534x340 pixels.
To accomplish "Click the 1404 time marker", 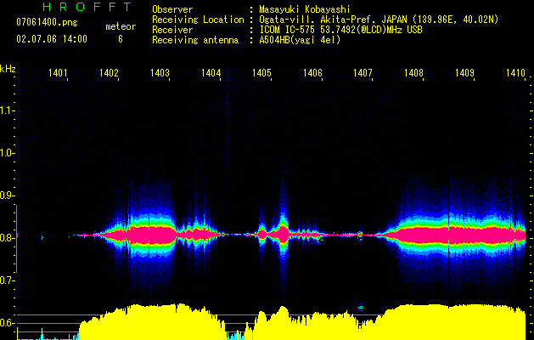I will click(211, 72).
